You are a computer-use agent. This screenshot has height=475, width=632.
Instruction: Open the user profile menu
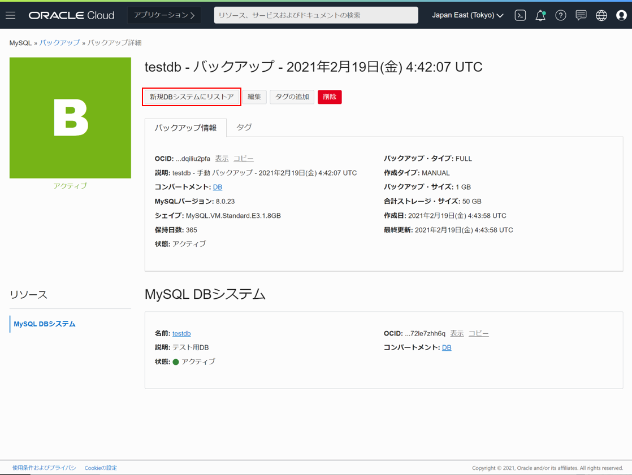[621, 15]
